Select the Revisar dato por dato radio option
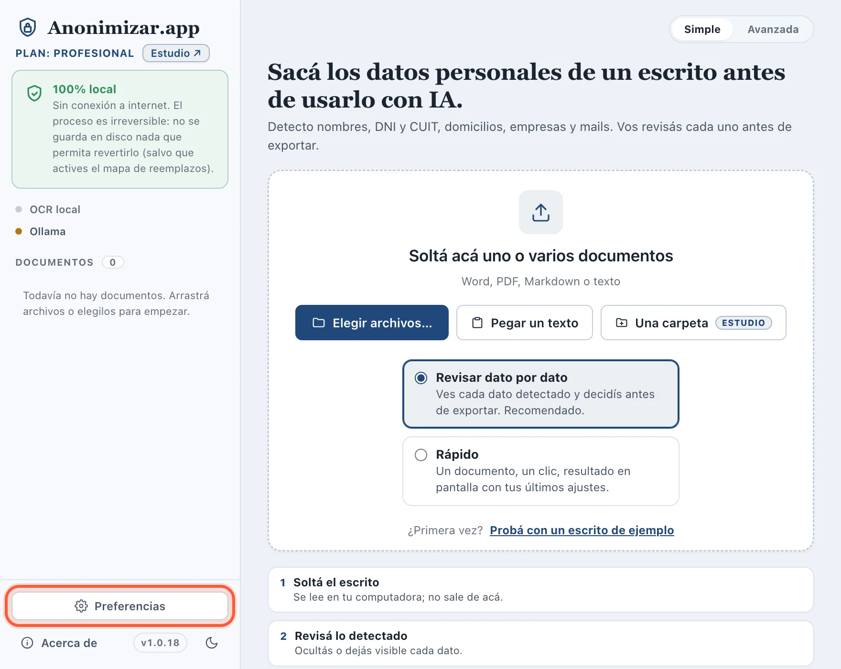Image resolution: width=841 pixels, height=669 pixels. [x=541, y=394]
